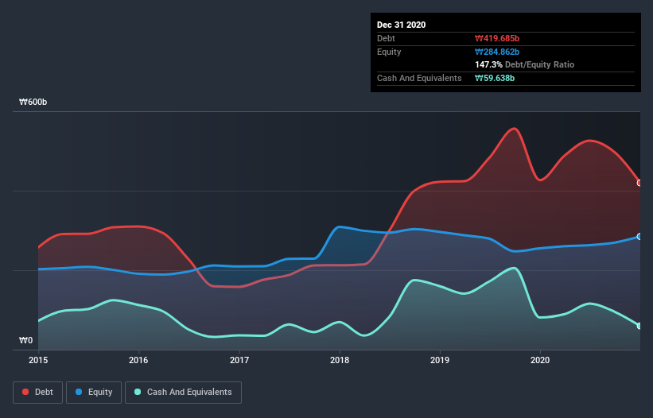
Task: Click the 2016 x-axis label
Action: point(138,360)
